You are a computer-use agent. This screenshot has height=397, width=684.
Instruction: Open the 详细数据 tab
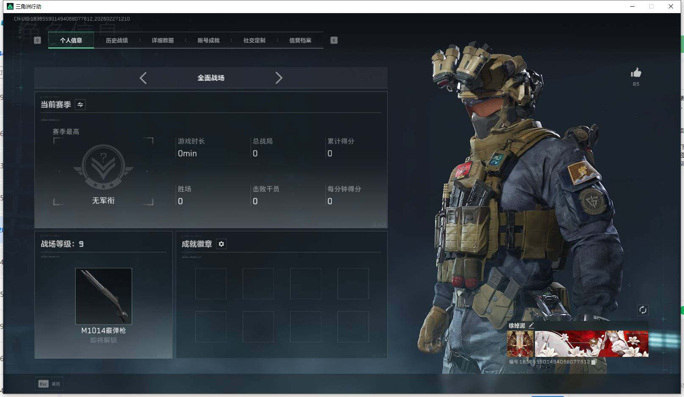(x=163, y=41)
